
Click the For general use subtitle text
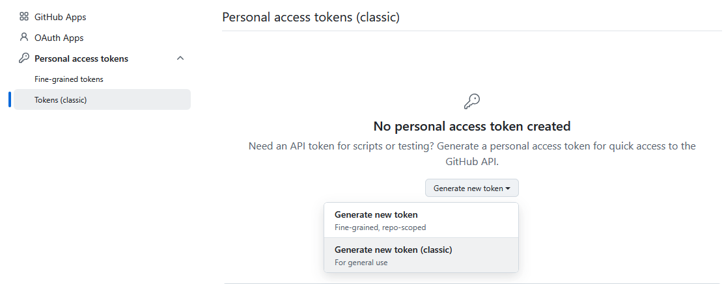[361, 263]
